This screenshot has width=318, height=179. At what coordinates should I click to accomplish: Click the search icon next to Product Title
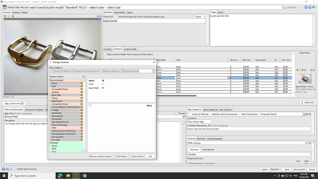284,7
